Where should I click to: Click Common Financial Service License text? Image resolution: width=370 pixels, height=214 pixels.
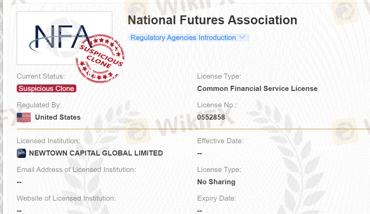click(257, 89)
